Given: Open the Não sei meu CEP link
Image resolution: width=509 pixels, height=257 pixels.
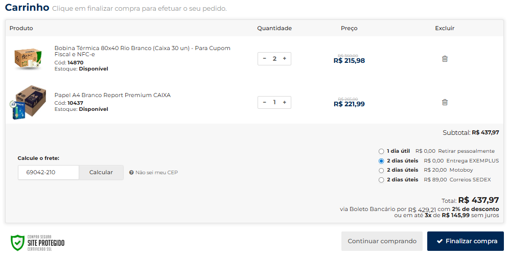Looking at the screenshot, I should pos(156,173).
